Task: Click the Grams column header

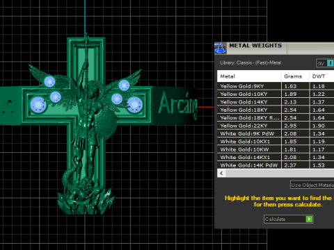Action: coord(295,76)
